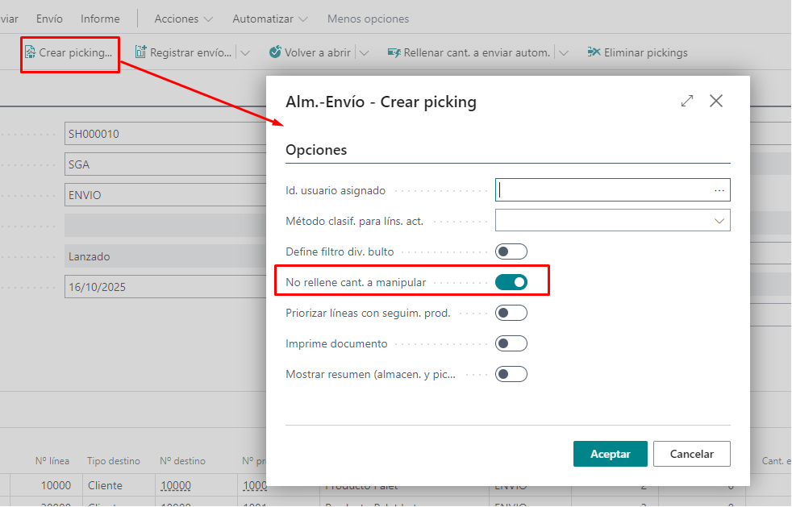Enable Define filtro div. bulto toggle
The image size is (792, 507).
(511, 251)
